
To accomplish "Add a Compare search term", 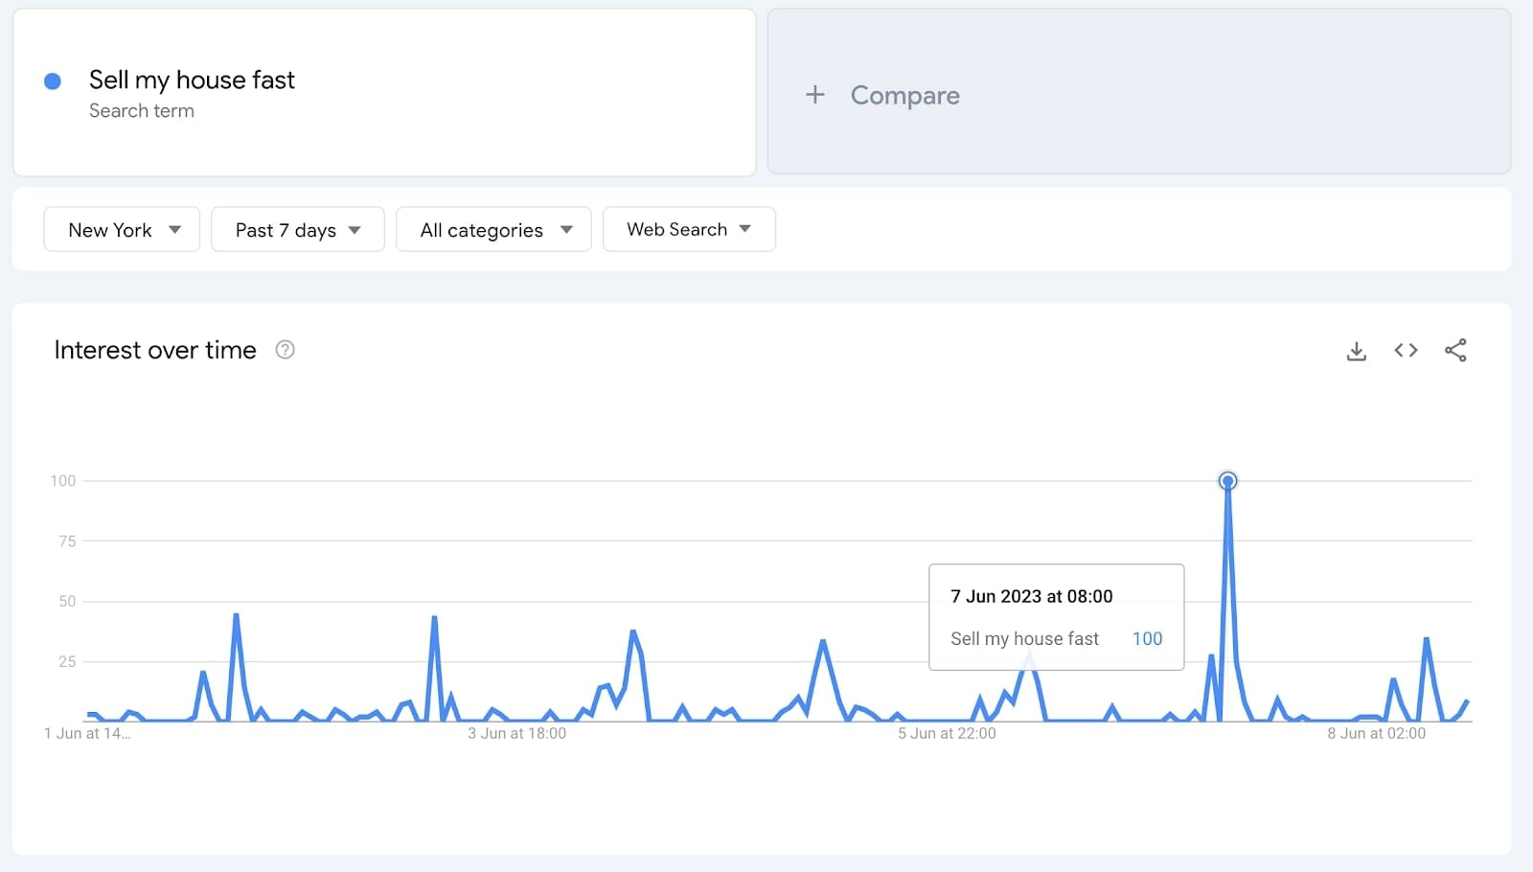I will click(x=1139, y=92).
